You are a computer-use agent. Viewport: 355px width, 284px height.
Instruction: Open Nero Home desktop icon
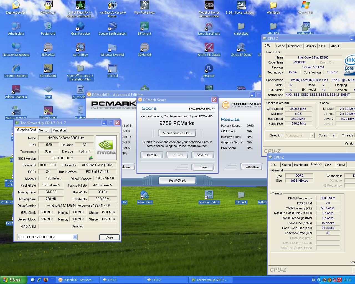click(144, 197)
